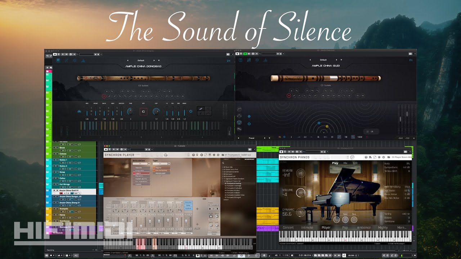Image resolution: width=461 pixels, height=259 pixels.
Task: Open the bottom Preset dropdown arrow in the Qudi plugin
Action: (x=269, y=138)
